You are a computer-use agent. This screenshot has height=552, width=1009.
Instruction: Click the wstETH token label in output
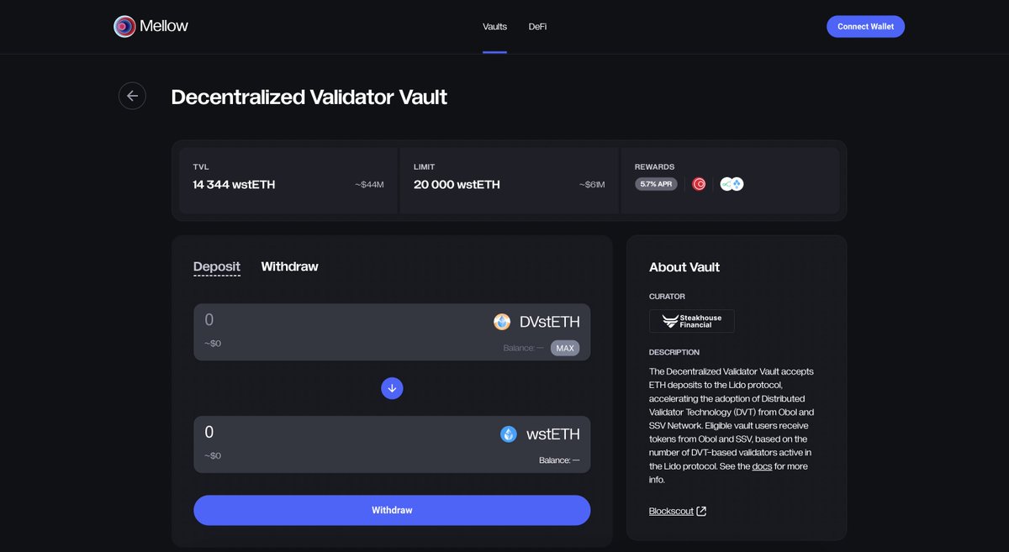552,434
